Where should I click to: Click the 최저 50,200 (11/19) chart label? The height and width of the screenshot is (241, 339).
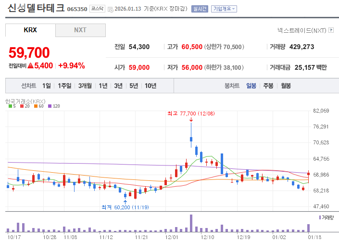point(126,207)
